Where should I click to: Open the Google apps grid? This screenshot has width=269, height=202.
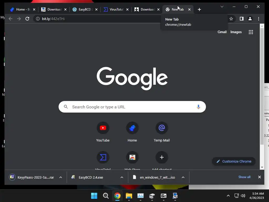coord(251,32)
